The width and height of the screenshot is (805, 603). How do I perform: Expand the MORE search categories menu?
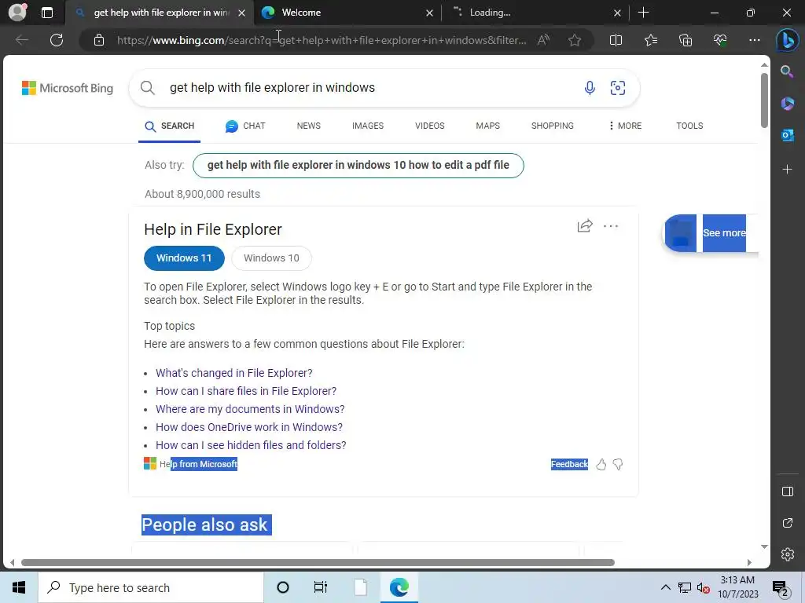[625, 126]
